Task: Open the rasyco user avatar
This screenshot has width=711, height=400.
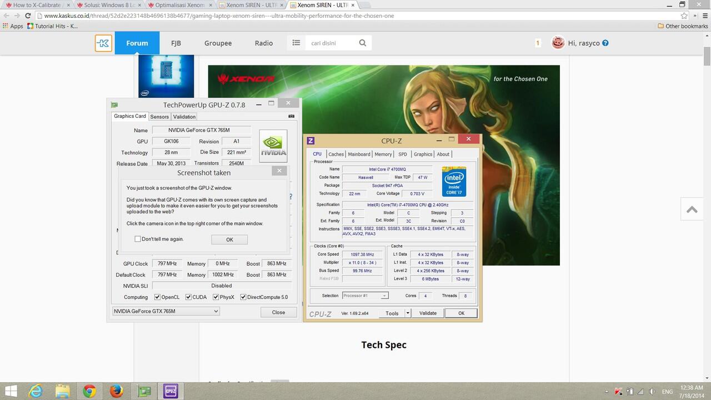Action: point(558,43)
